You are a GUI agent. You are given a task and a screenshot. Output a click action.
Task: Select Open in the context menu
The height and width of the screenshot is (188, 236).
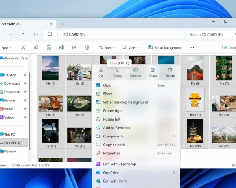pos(136,85)
